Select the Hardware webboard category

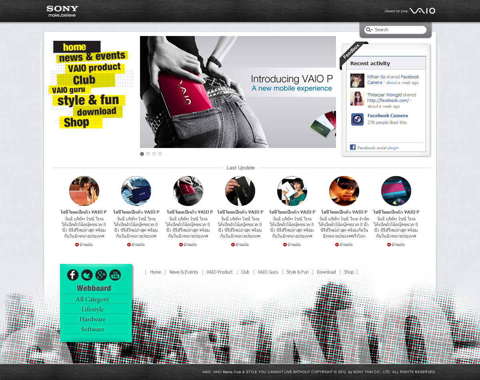point(92,319)
